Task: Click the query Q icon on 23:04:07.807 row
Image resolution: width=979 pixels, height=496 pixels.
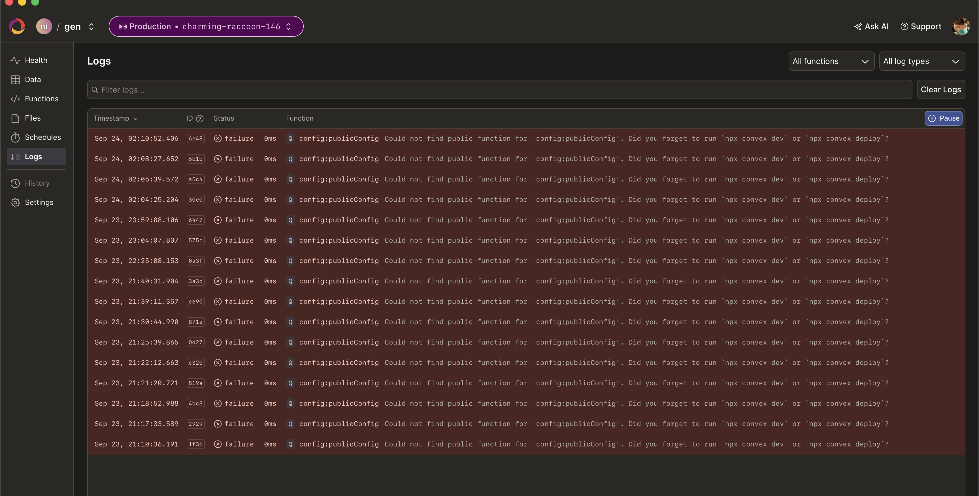Action: (290, 240)
